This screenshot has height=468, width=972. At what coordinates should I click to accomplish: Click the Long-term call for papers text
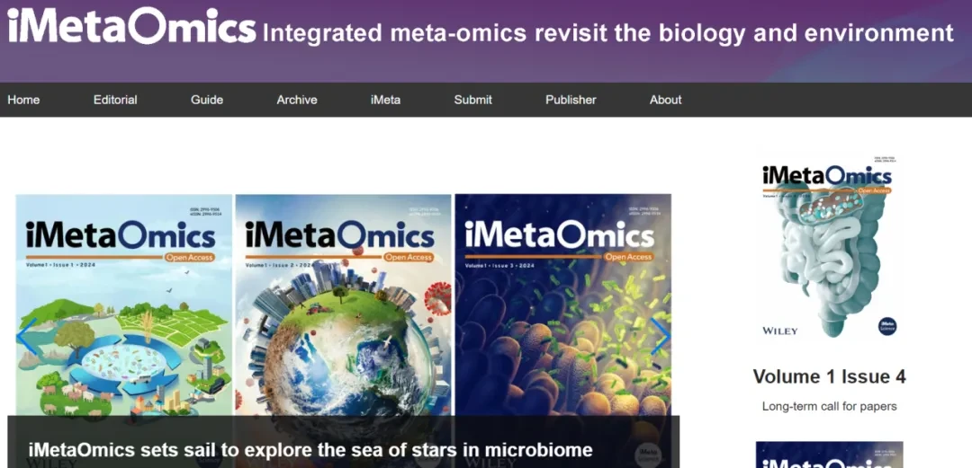[829, 406]
